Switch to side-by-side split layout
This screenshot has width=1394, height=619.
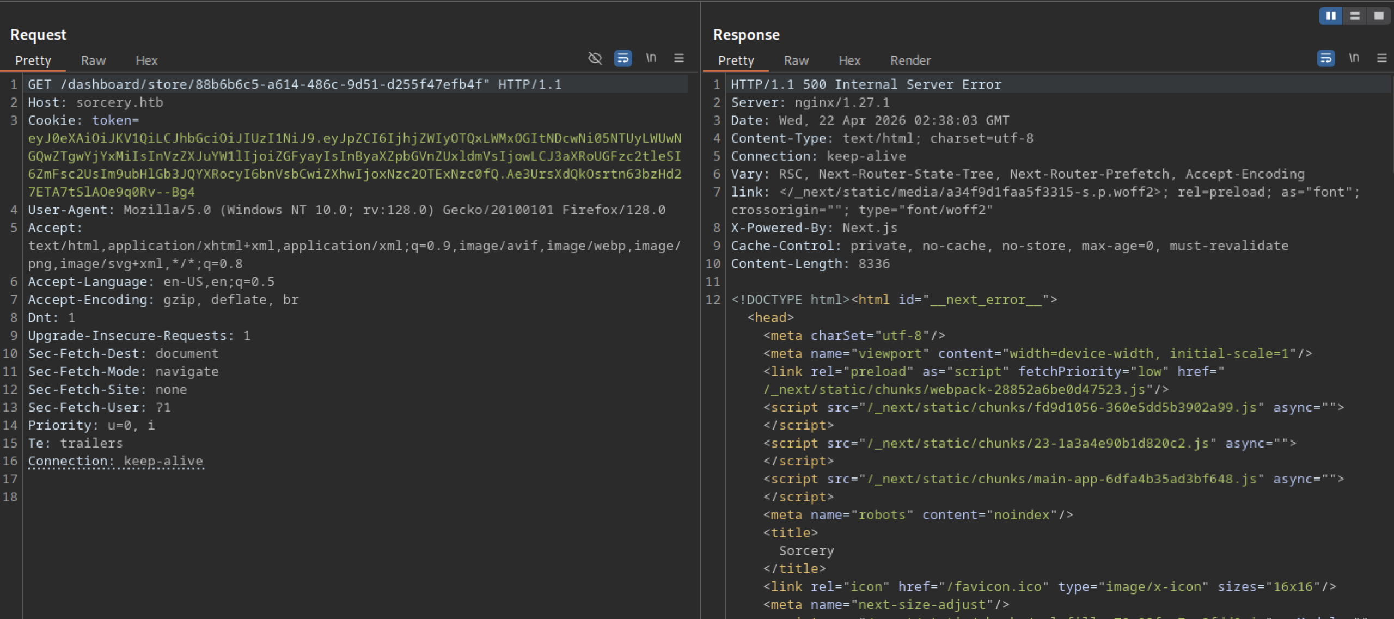point(1330,16)
